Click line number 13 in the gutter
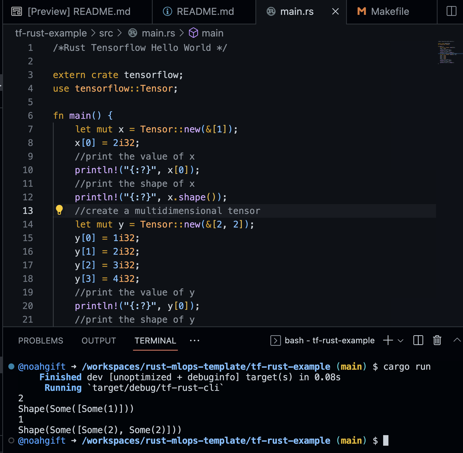This screenshot has width=463, height=453. 28,211
